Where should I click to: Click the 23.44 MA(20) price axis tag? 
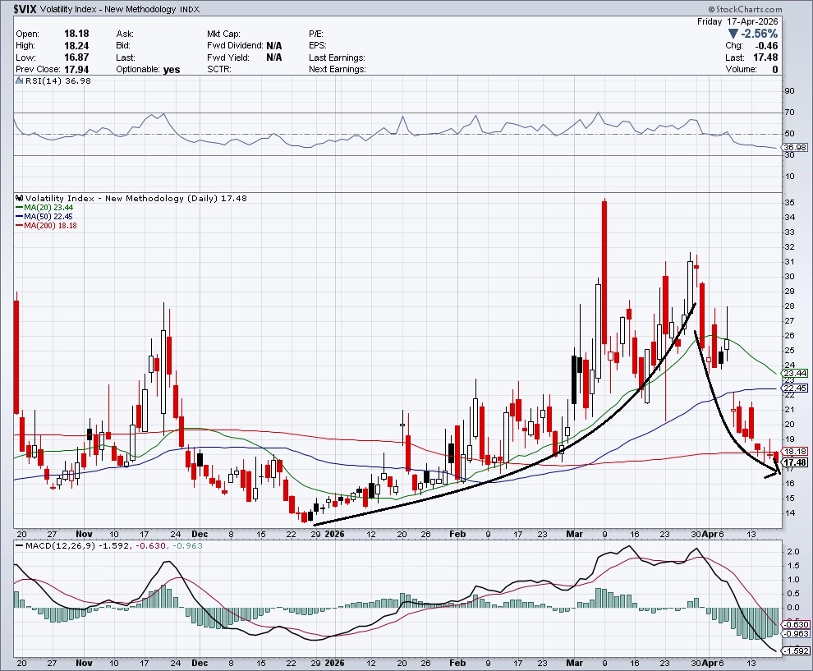click(x=795, y=374)
